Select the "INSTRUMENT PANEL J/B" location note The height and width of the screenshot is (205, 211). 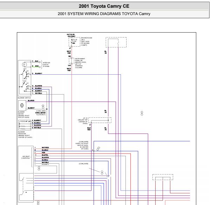tap(80, 63)
